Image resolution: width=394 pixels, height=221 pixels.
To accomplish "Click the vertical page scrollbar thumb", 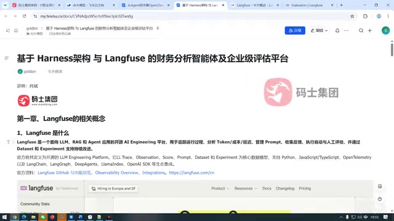I will tap(392, 49).
